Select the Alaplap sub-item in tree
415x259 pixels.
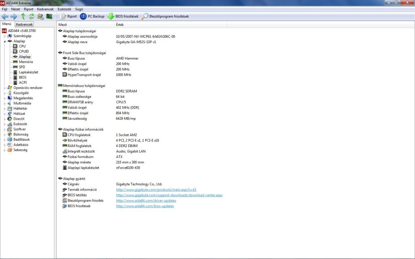coord(24,56)
